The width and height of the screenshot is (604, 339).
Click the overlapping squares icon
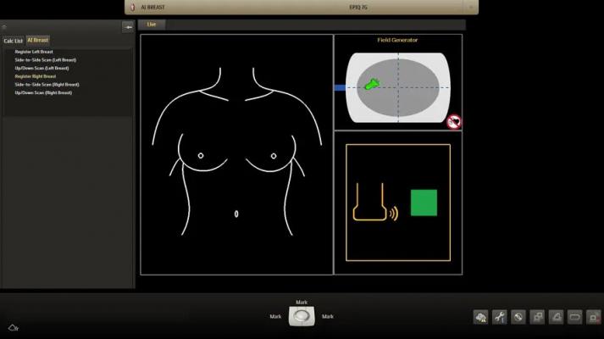pyautogui.click(x=537, y=317)
